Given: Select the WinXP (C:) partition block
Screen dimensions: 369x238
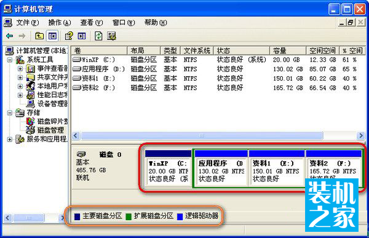Looking at the screenshot, I should (x=168, y=169).
